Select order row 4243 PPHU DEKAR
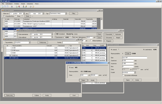The width and height of the screenshot is (162, 104). pos(50,24)
